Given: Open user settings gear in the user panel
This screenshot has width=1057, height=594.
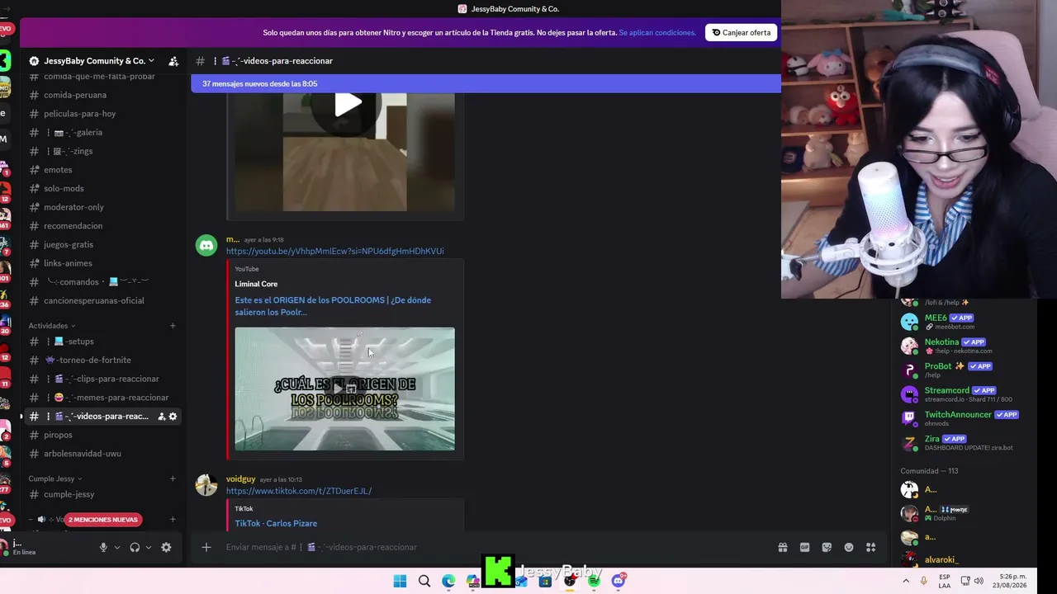Looking at the screenshot, I should (x=166, y=547).
